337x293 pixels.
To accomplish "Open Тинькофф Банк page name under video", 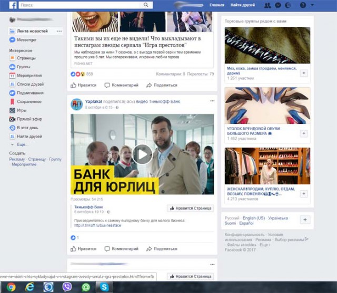I will [x=88, y=207].
